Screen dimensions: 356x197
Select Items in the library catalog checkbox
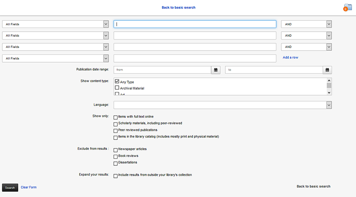point(116,138)
